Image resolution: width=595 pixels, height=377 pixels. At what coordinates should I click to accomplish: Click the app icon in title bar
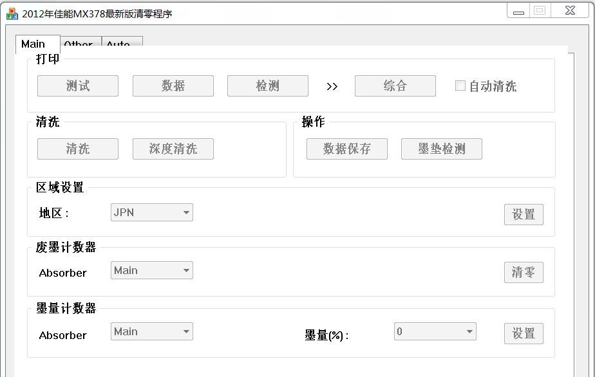coord(12,14)
